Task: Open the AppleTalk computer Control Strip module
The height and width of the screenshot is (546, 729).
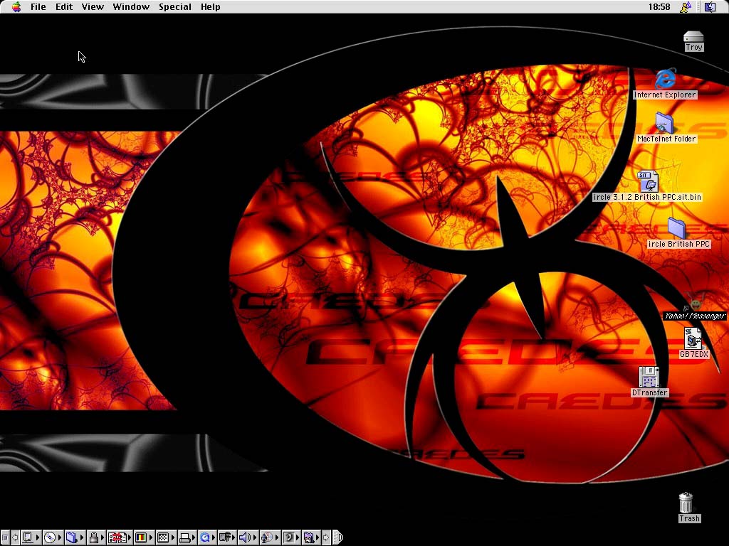Action: (31, 537)
